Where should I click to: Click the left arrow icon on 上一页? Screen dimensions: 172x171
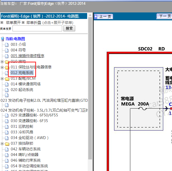96,17
